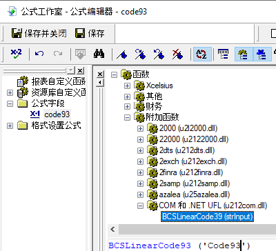Expand the Other (其他) functions group
The width and height of the screenshot is (276, 251).
click(127, 97)
